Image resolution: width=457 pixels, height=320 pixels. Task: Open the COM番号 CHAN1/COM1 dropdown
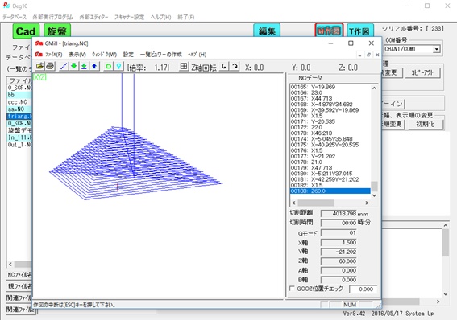click(436, 49)
